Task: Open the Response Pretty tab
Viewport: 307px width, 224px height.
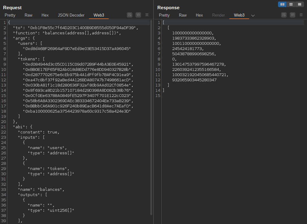Action: (164, 15)
